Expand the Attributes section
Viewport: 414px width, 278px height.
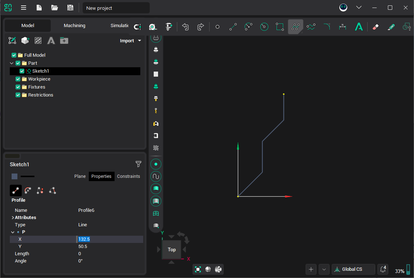click(13, 218)
